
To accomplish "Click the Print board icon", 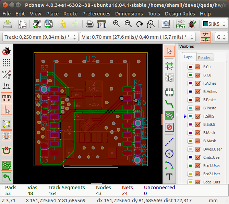I will tap(89, 24).
